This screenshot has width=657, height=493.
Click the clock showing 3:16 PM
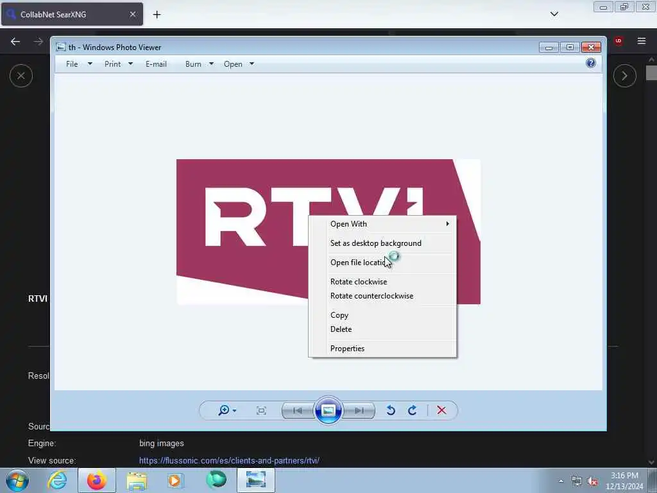(624, 476)
